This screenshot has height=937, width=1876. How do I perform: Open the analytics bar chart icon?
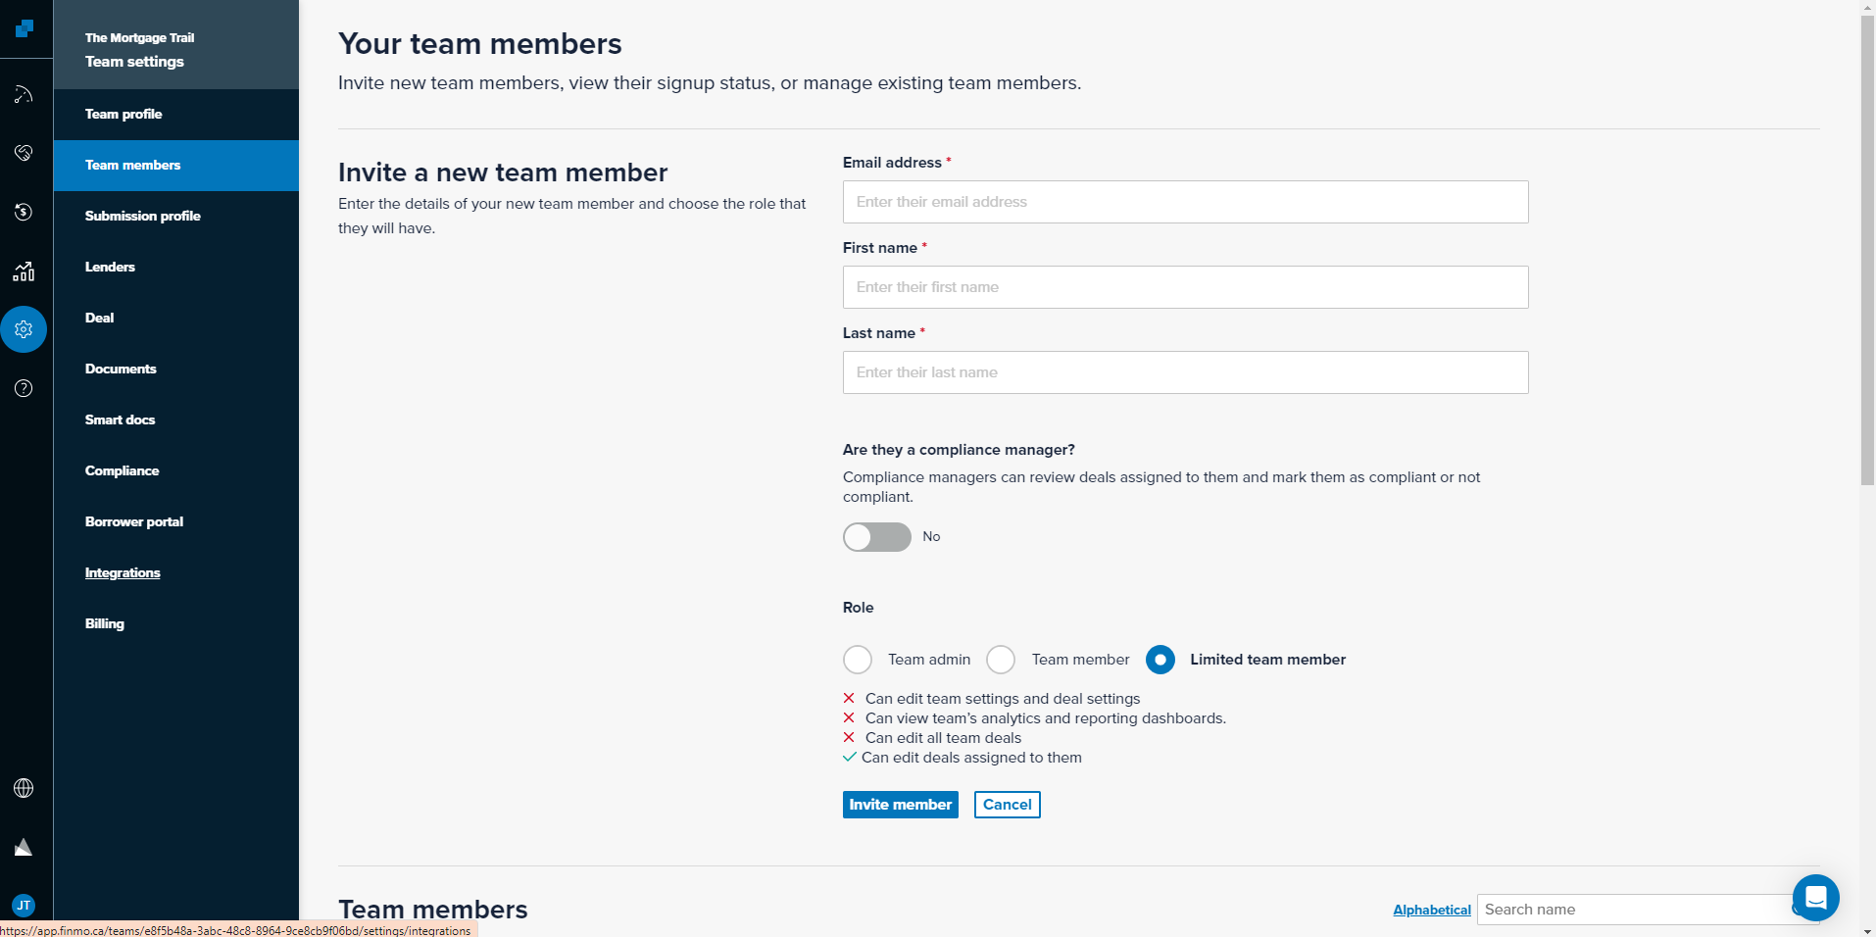(24, 271)
